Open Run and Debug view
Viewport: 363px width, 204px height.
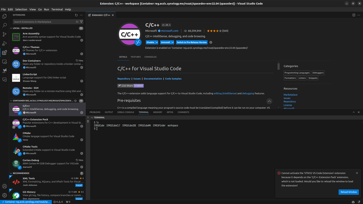point(4,43)
